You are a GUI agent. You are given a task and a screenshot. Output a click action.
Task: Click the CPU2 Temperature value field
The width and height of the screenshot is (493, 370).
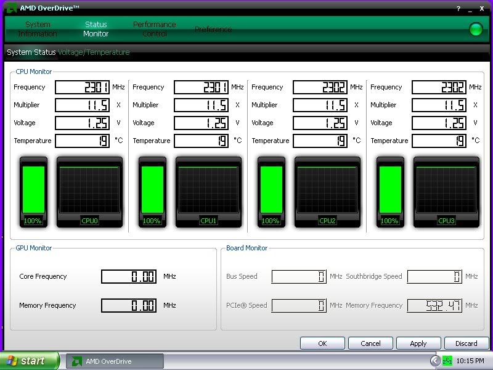320,141
